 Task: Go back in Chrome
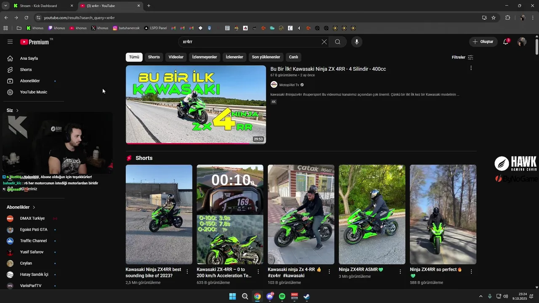tap(6, 18)
